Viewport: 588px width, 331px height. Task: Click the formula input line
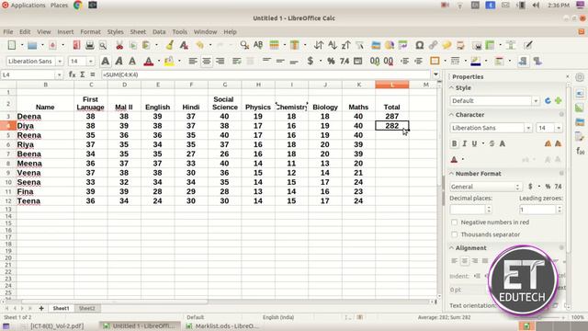point(266,74)
